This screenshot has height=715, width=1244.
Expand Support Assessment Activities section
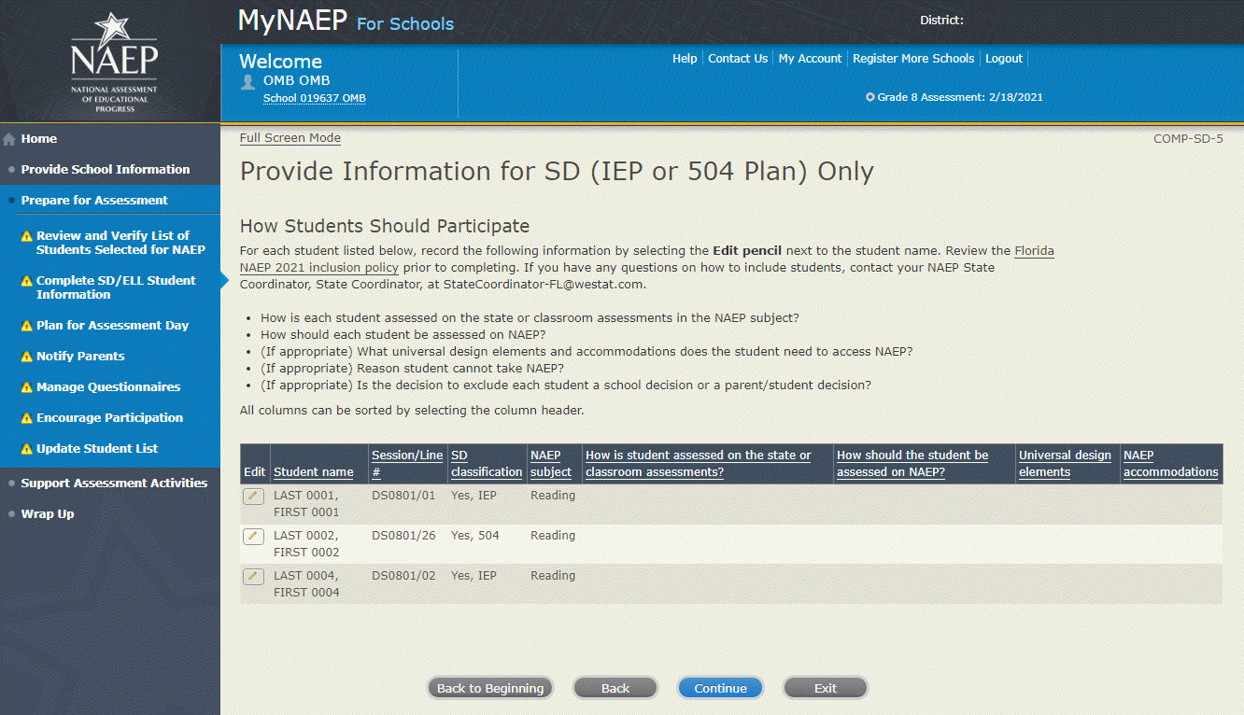coord(114,483)
